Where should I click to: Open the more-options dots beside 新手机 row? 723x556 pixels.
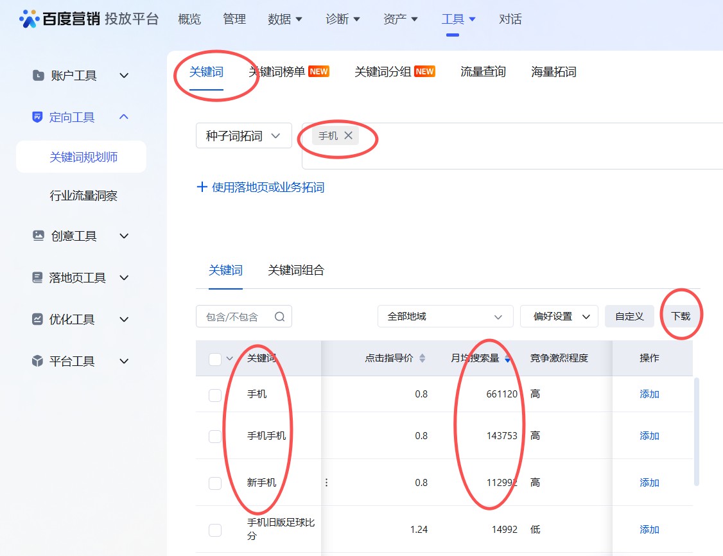point(326,482)
